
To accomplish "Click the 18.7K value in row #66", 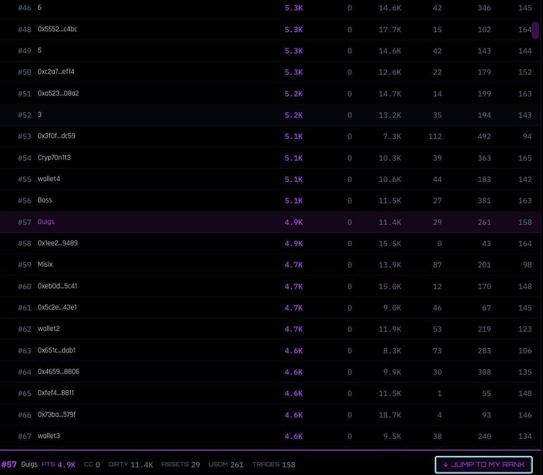I will pyautogui.click(x=390, y=415).
